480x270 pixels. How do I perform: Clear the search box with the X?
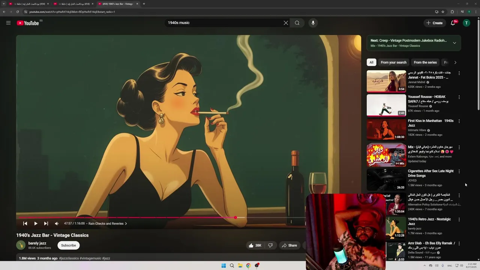[286, 23]
